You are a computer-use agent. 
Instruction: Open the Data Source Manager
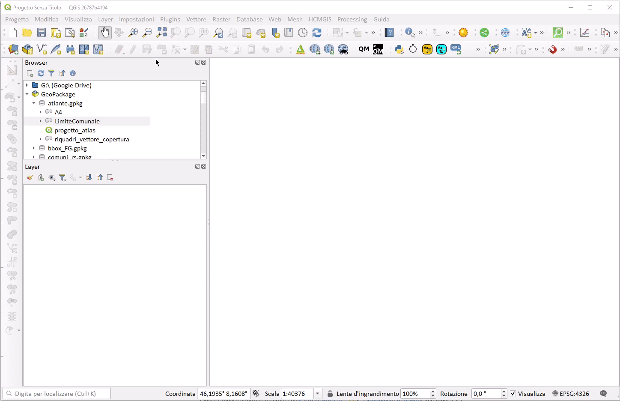[x=13, y=49]
